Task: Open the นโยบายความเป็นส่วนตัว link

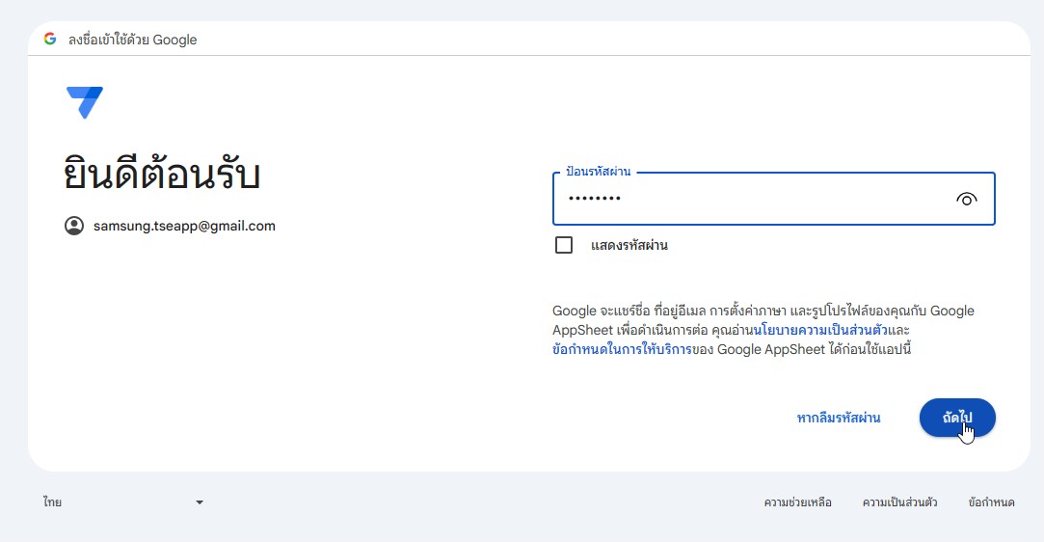Action: pyautogui.click(x=820, y=330)
